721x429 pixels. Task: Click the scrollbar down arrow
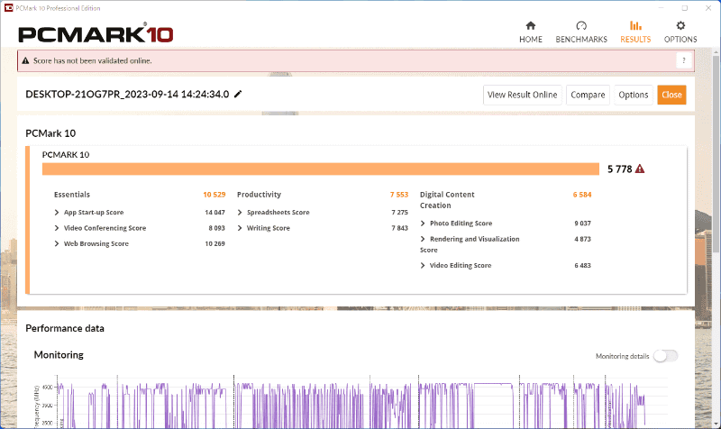click(716, 424)
